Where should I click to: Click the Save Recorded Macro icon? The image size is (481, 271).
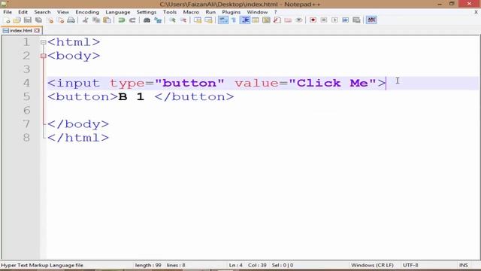(356, 20)
